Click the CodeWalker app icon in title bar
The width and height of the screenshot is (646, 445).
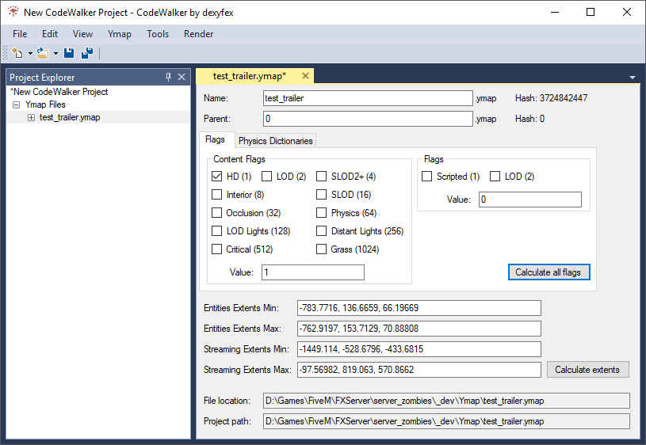click(12, 12)
